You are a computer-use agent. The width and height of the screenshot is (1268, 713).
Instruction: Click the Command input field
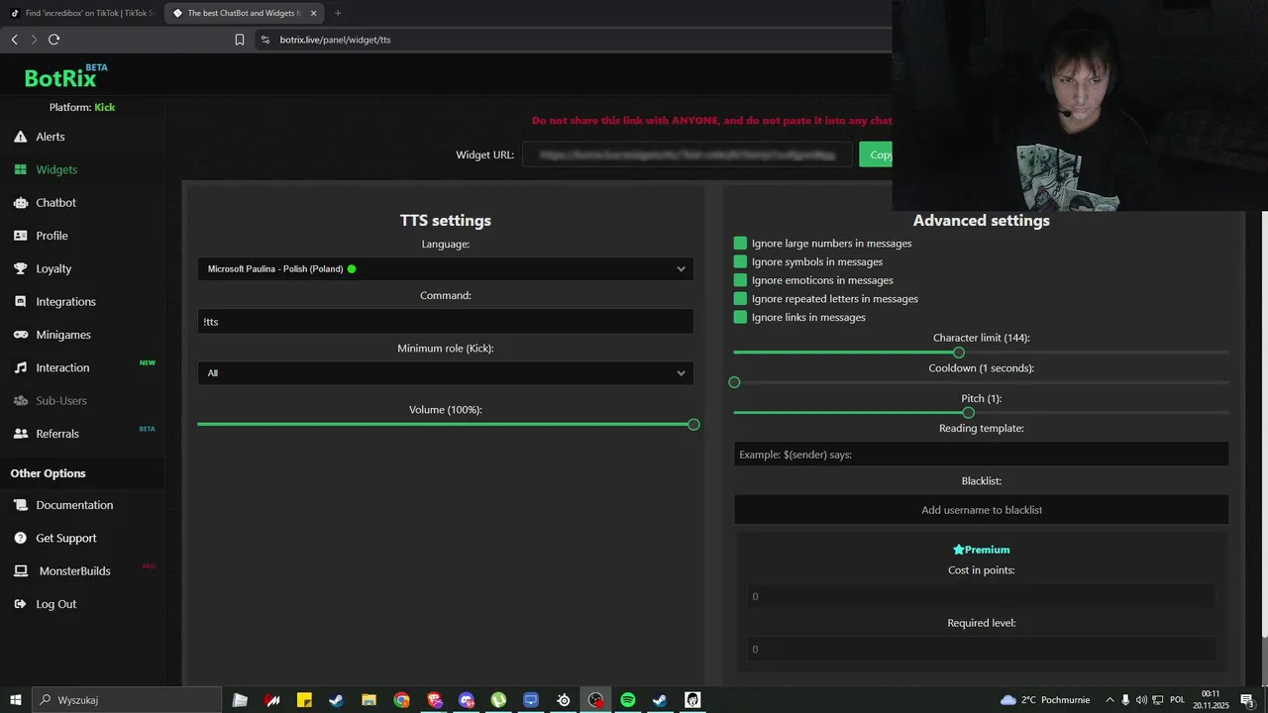pos(446,321)
